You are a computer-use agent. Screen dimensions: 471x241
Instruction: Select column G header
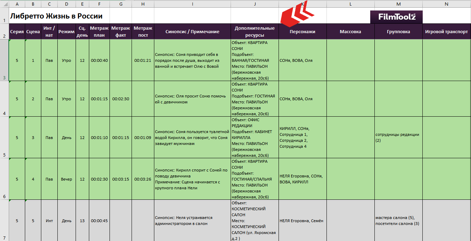tap(121, 4)
